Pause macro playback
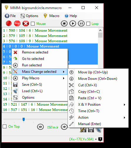Viewport: 131px width, 148px height. pos(81,23)
